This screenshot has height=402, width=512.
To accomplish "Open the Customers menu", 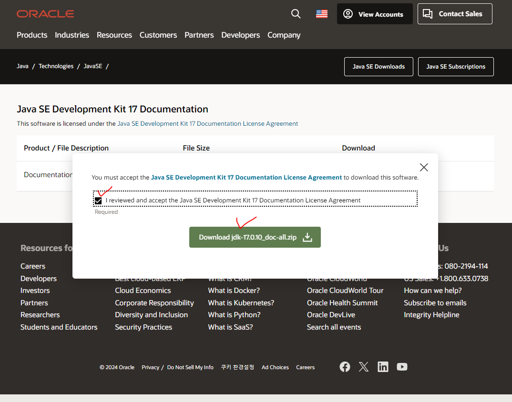I will coord(158,35).
